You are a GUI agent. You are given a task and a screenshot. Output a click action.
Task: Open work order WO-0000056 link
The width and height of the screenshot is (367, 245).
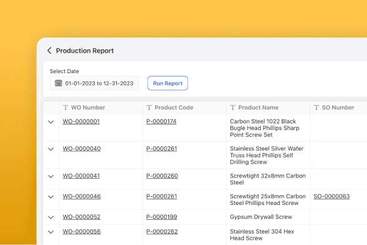click(82, 232)
